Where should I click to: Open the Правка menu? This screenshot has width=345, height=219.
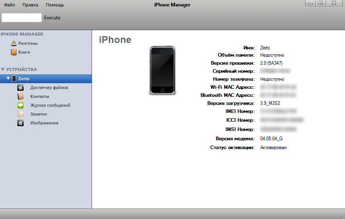pos(30,5)
